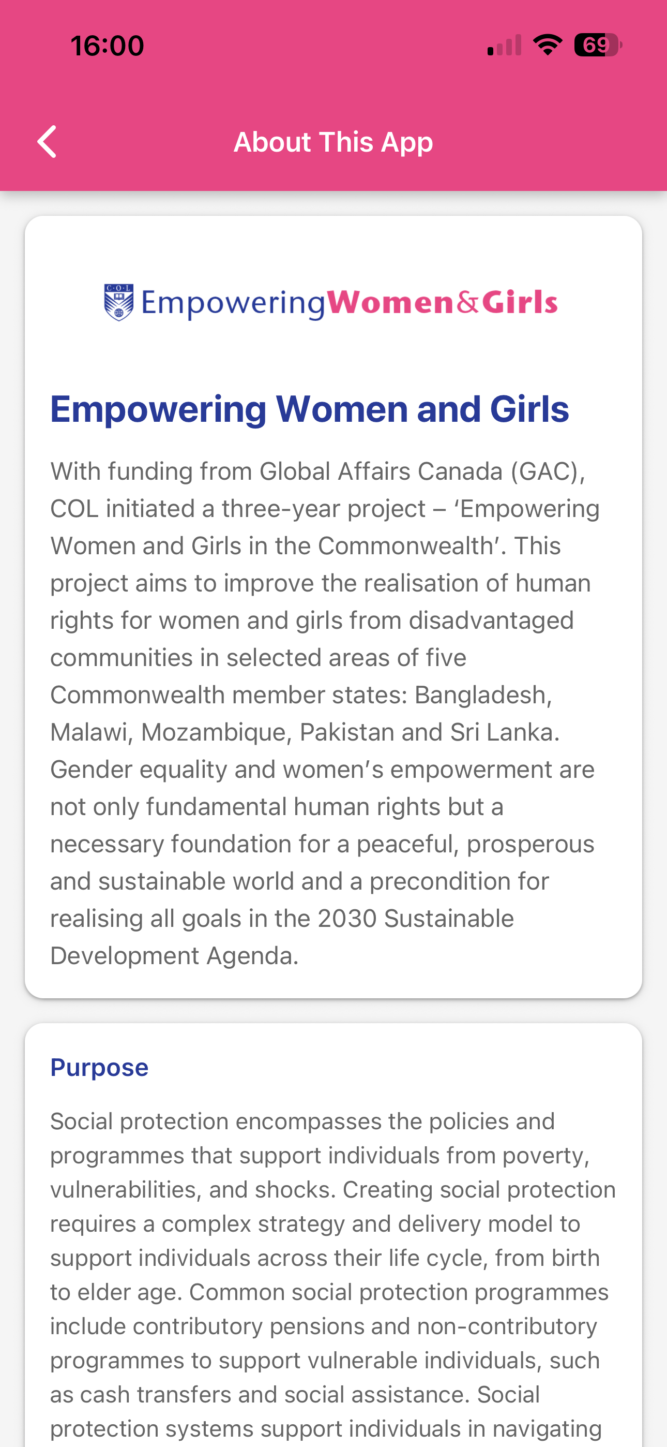
Task: Tap the About This App title
Action: point(333,142)
